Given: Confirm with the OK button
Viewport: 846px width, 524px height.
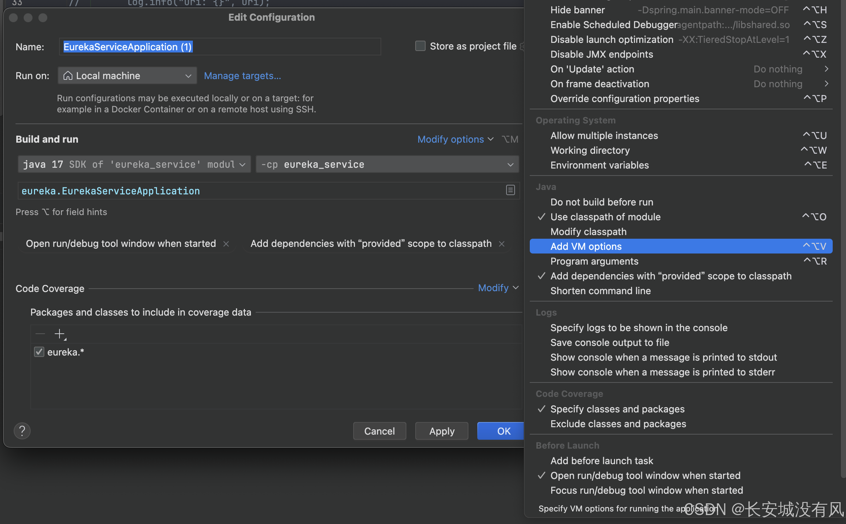Looking at the screenshot, I should coord(501,431).
